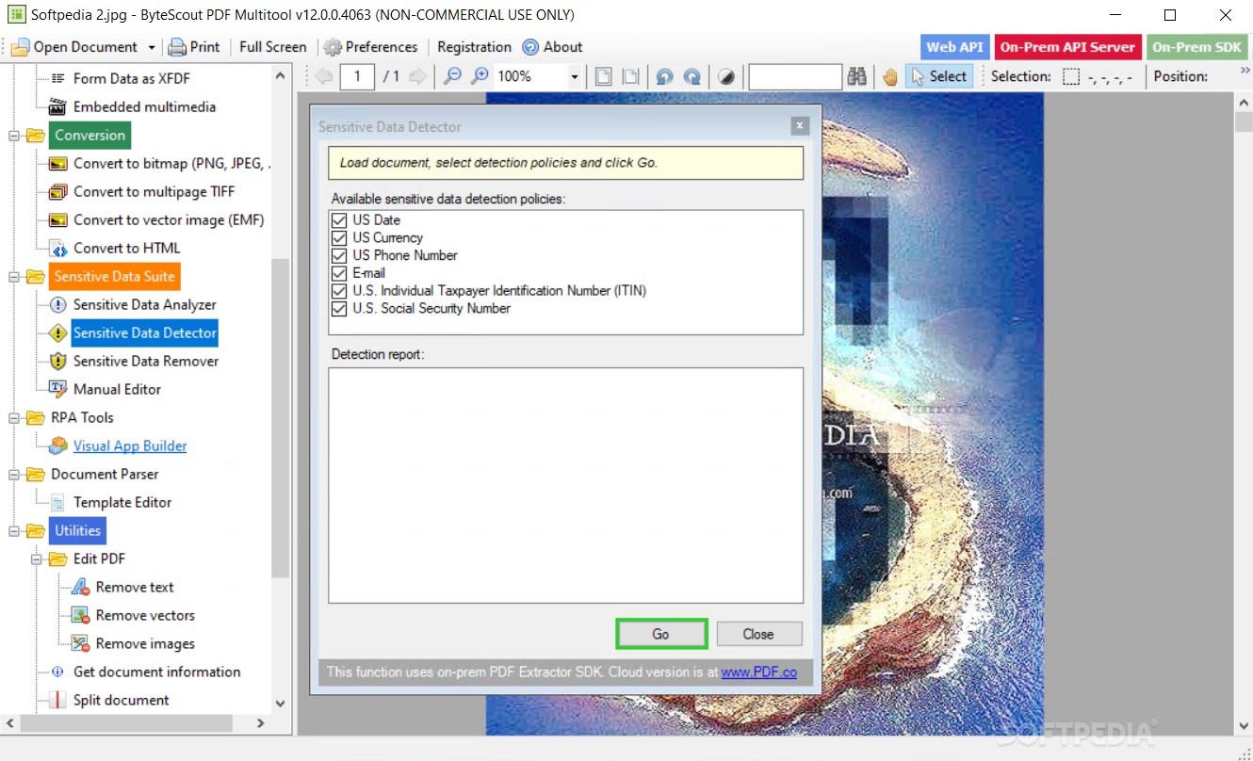Click the Remove text icon
1253x761 pixels.
[81, 587]
